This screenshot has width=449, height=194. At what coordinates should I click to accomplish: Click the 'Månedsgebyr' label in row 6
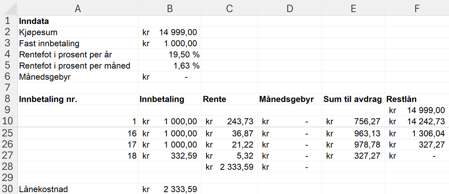(78, 77)
